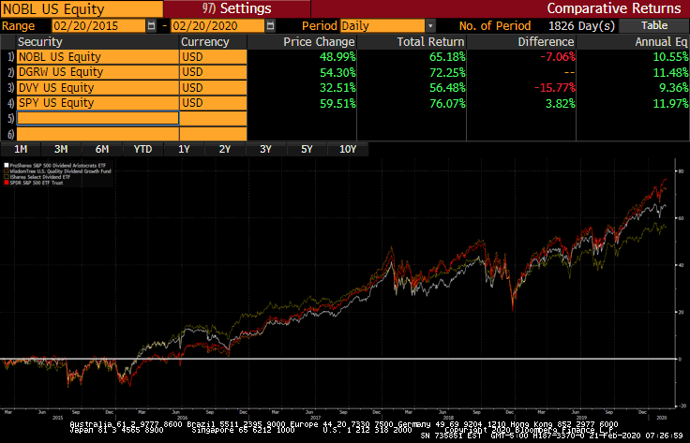Click the white ProShares Dividend Aristocrats legend swatch
Image resolution: width=690 pixels, height=443 pixels.
coord(7,166)
